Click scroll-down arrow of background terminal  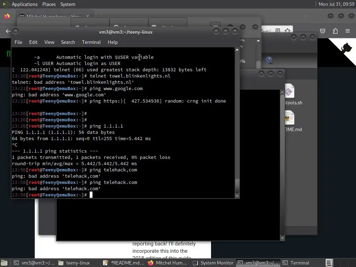282,238
